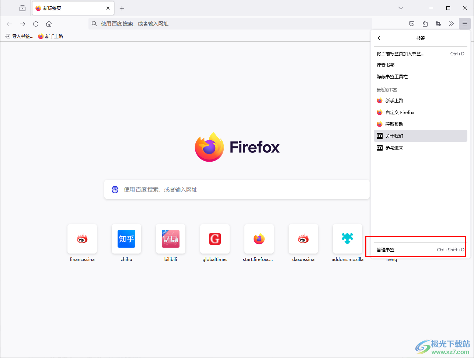474x358 pixels.
Task: Open the Firefox View icon
Action: click(22, 8)
